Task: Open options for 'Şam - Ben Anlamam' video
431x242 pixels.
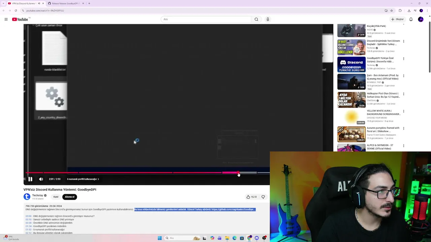Action: (404, 76)
